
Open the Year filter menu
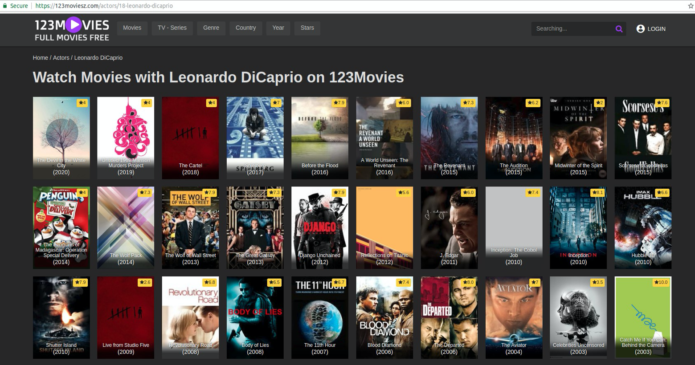coord(278,28)
